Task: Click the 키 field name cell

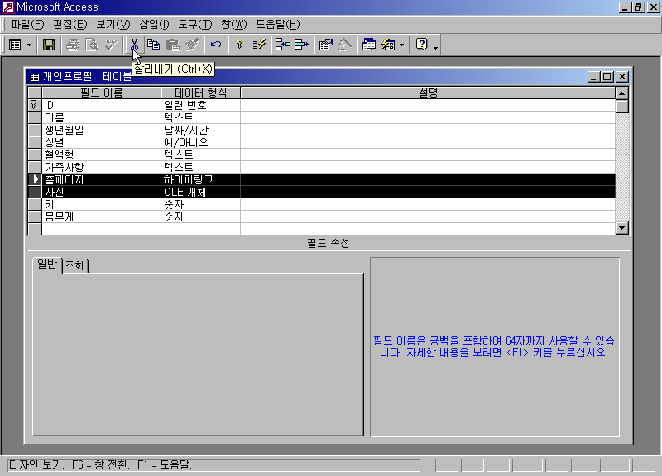Action: click(101, 204)
